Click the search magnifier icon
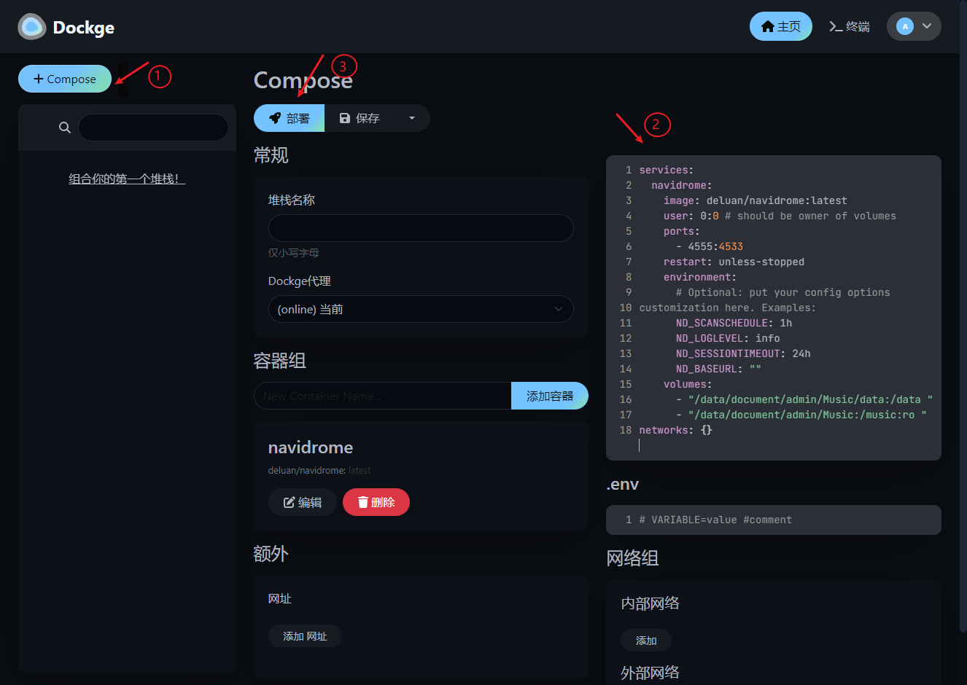The image size is (967, 685). click(x=65, y=128)
